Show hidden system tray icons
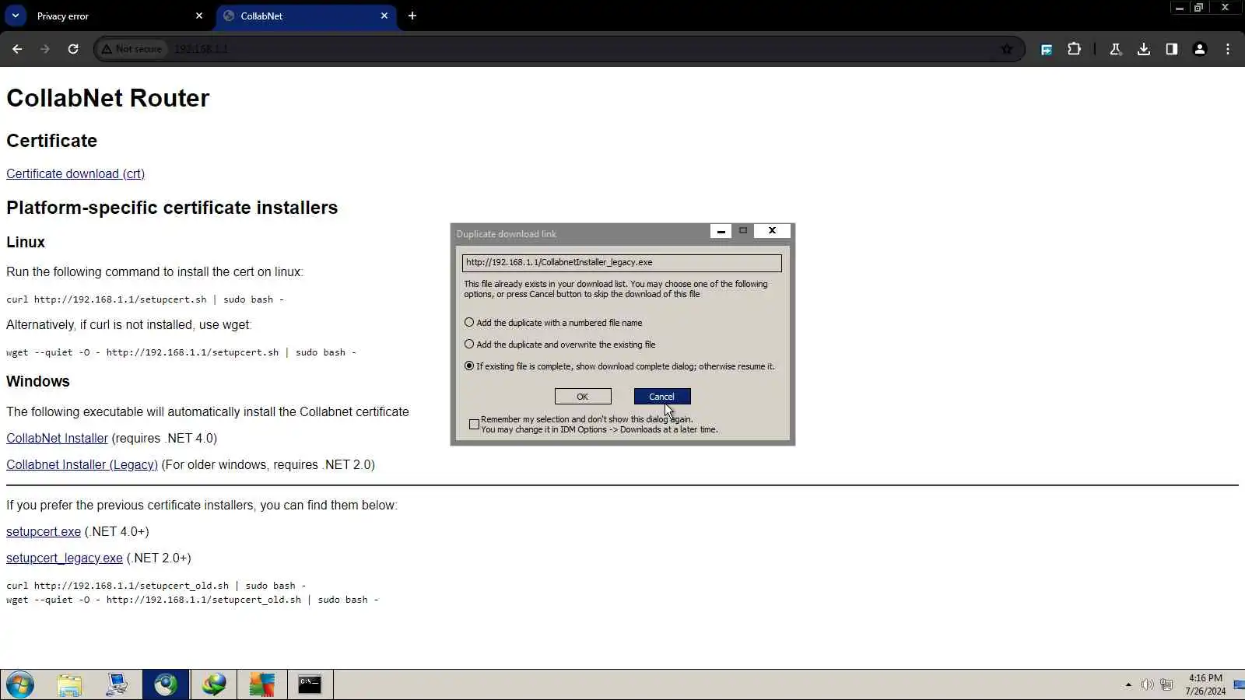 click(1128, 685)
